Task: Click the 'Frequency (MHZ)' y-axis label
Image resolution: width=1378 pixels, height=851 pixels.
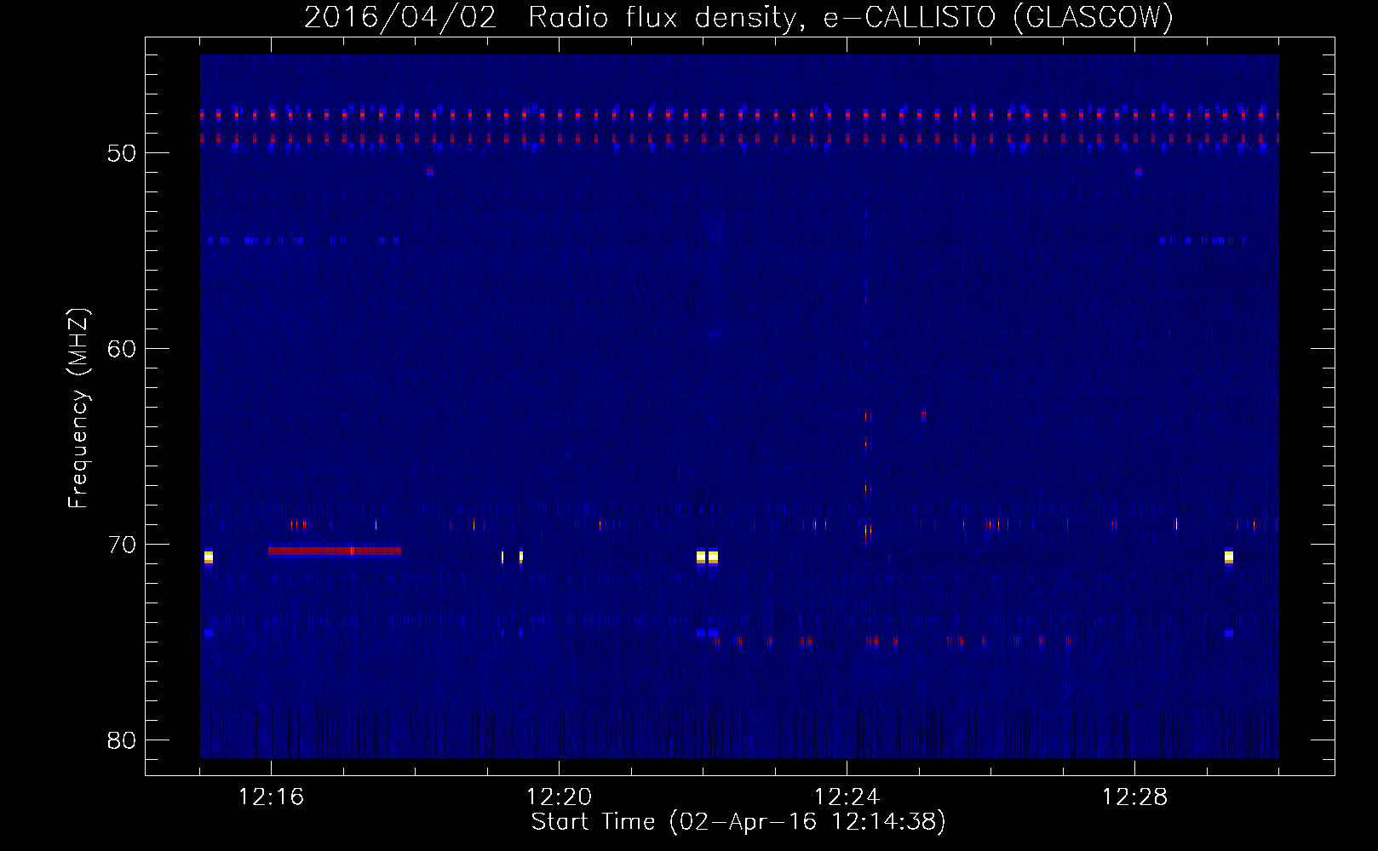Action: coord(78,408)
